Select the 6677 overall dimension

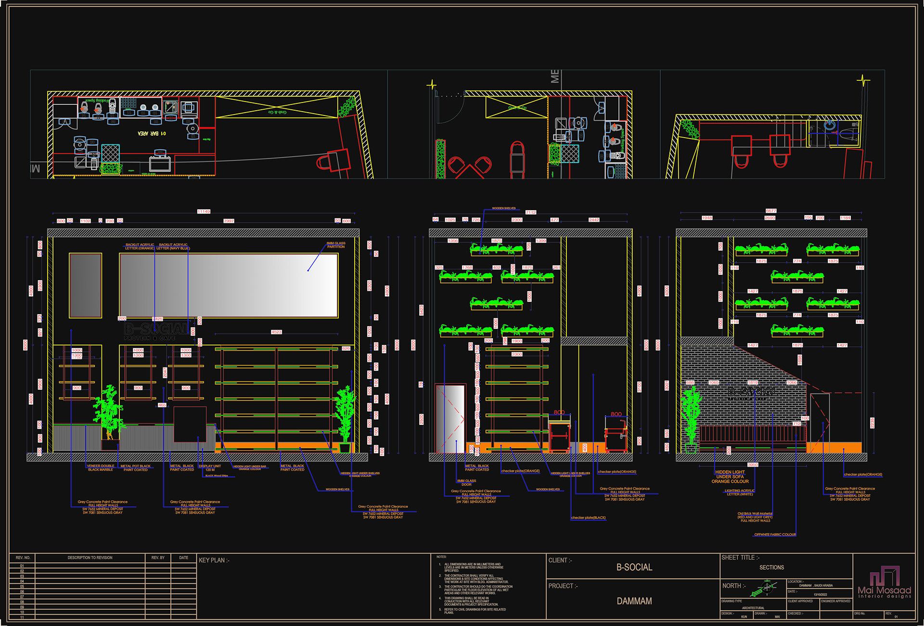click(x=771, y=211)
